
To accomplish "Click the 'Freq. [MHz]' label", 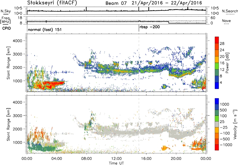I will pyautogui.click(x=6, y=20).
